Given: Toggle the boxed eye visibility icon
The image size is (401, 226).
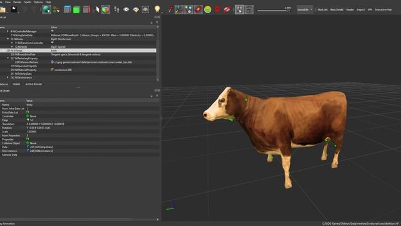Looking at the screenshot, I should [x=145, y=10].
